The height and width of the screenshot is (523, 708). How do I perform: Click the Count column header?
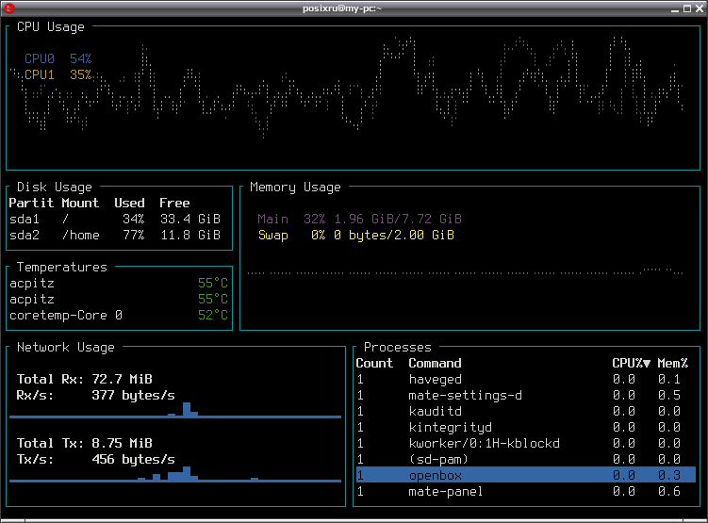(x=374, y=363)
